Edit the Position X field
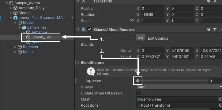222x110 pixels. click(152, 9)
